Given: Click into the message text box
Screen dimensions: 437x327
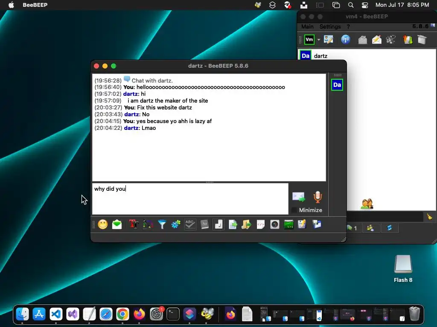Looking at the screenshot, I should pyautogui.click(x=190, y=199).
